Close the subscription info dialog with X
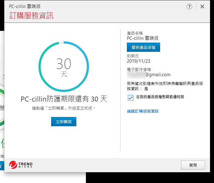214x183 pixels. (x=202, y=6)
